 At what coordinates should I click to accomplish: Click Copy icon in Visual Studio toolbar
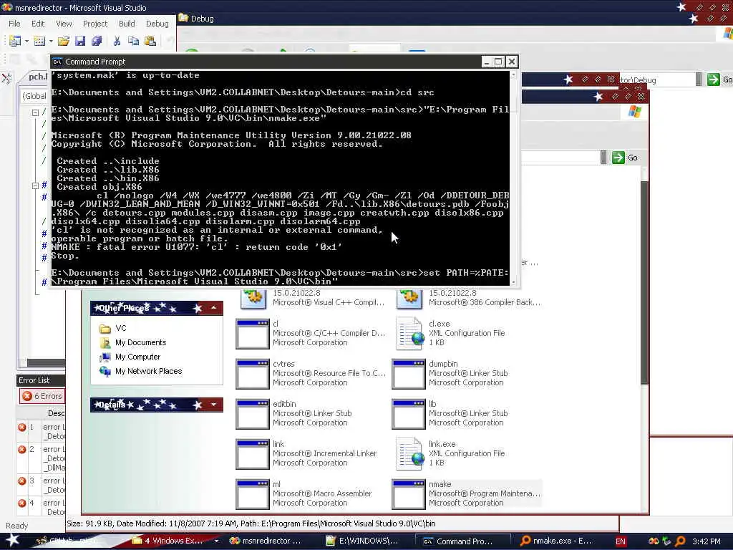coord(134,41)
